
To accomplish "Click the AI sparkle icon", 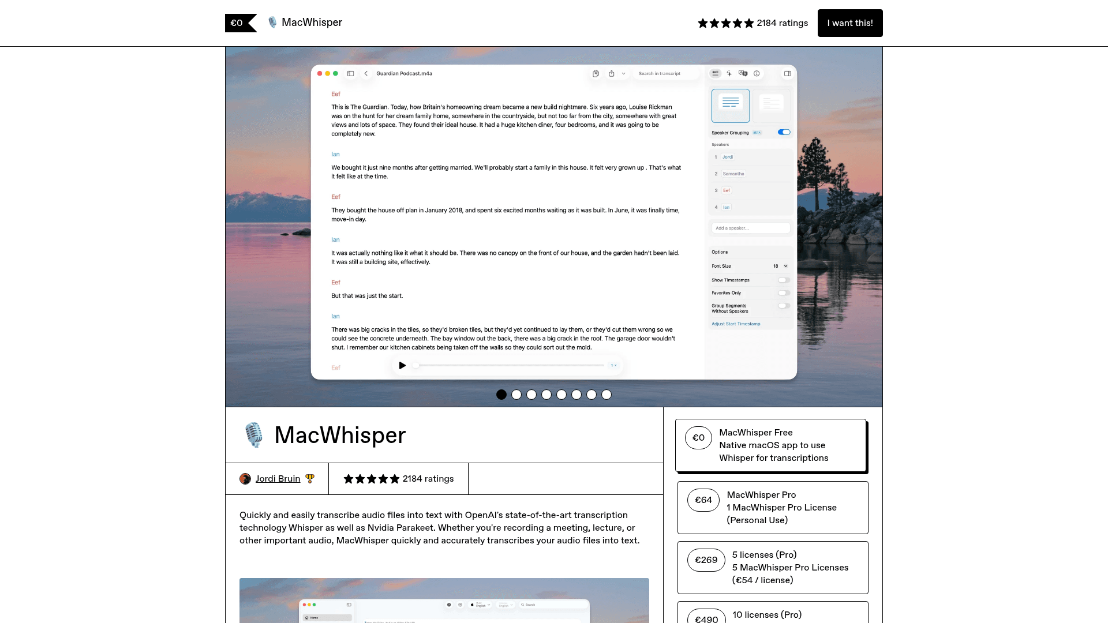I will pos(729,73).
